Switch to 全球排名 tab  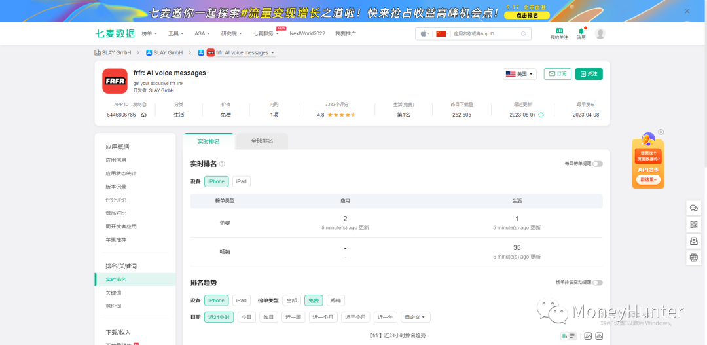(262, 141)
